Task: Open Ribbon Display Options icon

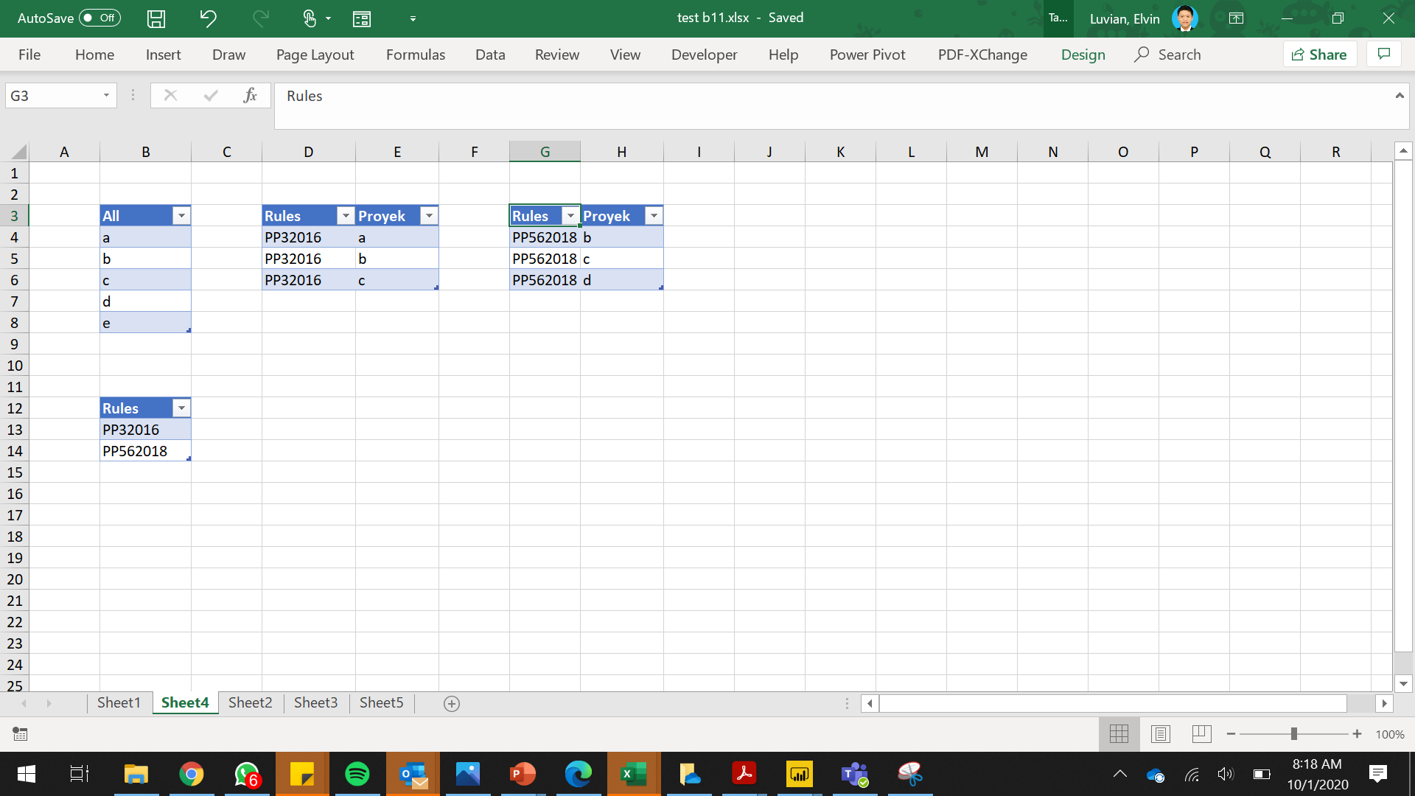Action: [x=1236, y=18]
